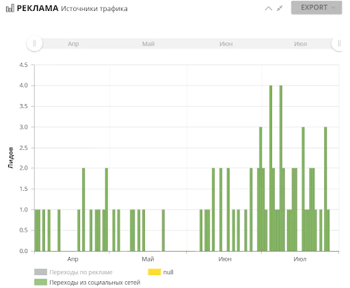Viewport: 350px width, 288px height.
Task: Grab the right range slider handle
Action: coord(338,43)
